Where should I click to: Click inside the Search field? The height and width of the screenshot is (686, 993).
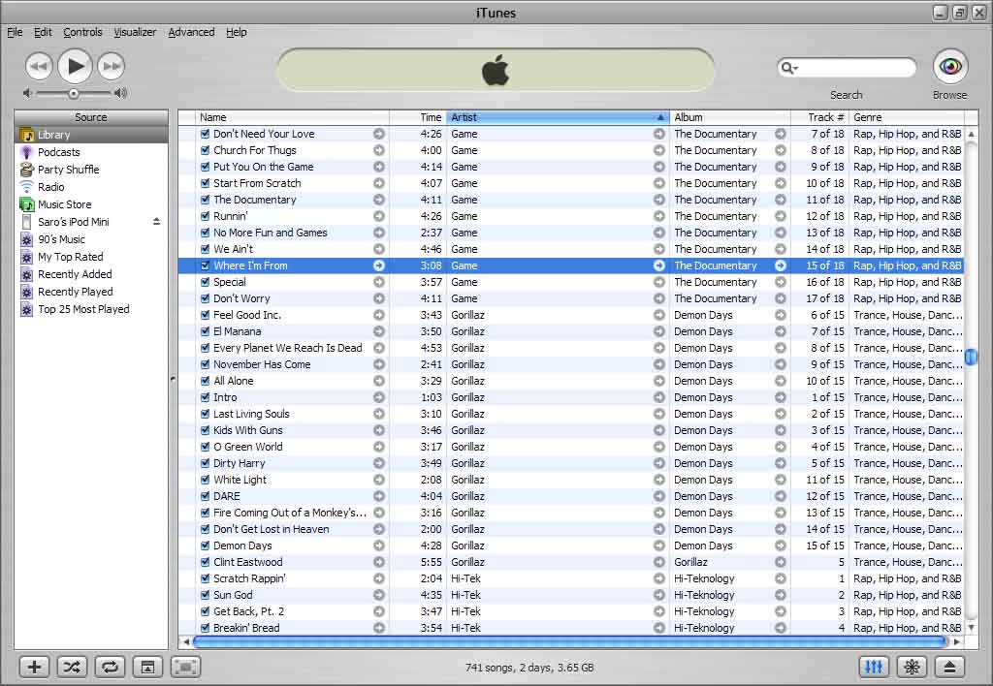855,67
